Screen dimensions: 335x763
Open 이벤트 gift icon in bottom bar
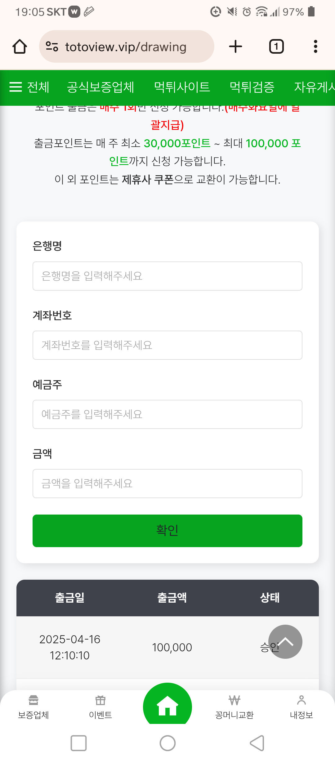100,707
